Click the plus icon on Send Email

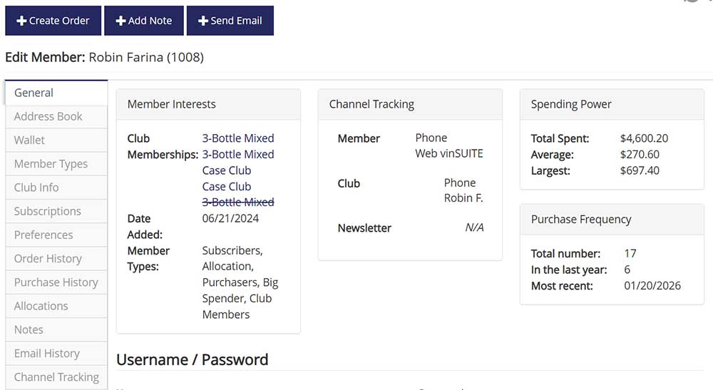[203, 21]
